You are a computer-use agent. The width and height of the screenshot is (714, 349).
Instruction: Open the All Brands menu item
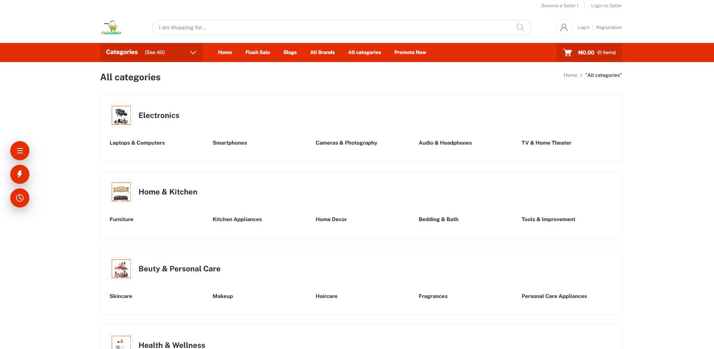click(x=322, y=53)
